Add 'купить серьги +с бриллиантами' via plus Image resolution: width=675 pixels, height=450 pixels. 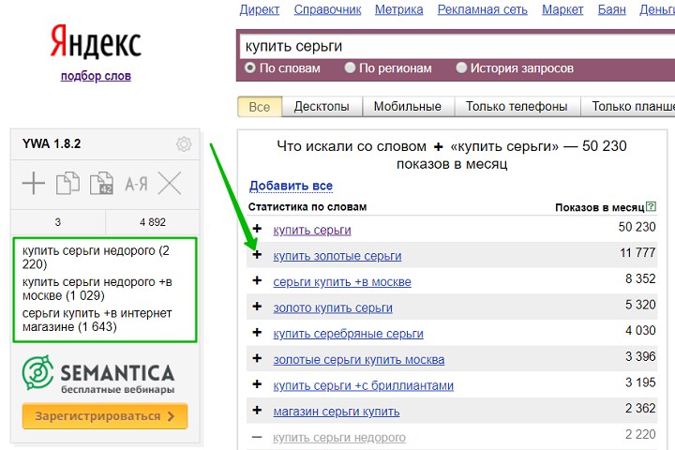[257, 384]
